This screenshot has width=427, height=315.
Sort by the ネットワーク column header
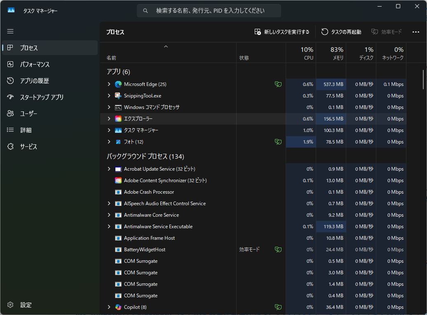pos(391,53)
